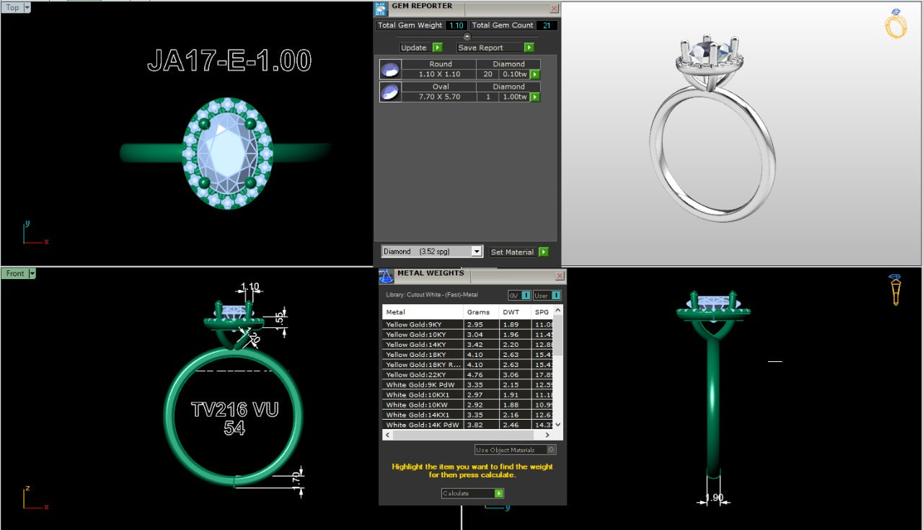Toggle Use Object Materials option
The width and height of the screenshot is (923, 530).
point(515,449)
